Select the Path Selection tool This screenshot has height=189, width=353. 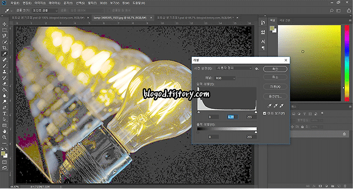click(x=4, y=119)
